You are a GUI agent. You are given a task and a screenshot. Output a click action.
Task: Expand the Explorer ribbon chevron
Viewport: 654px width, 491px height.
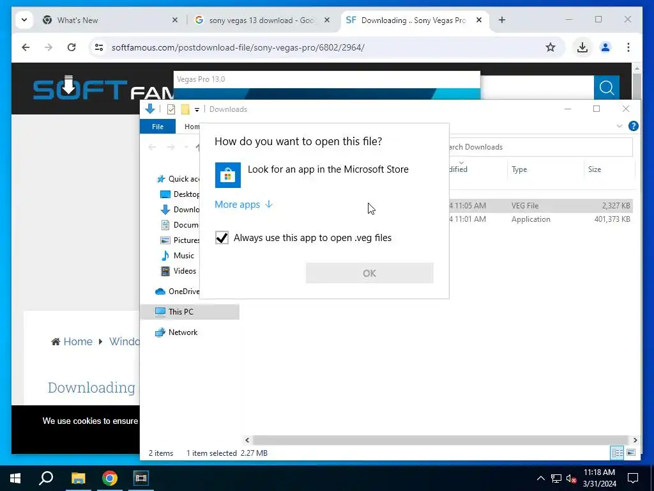pos(620,126)
